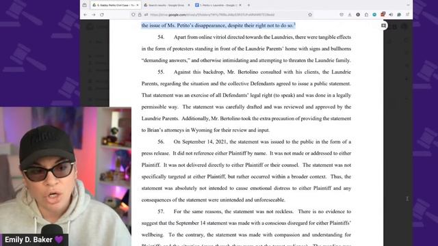The height and width of the screenshot is (246, 438).
Task: Click the speaker extension icon in the toolbar
Action: [x=391, y=14]
